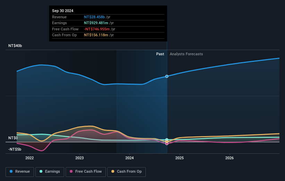Click the NT$28.458b revenue value
The image size is (285, 181).
click(94, 17)
